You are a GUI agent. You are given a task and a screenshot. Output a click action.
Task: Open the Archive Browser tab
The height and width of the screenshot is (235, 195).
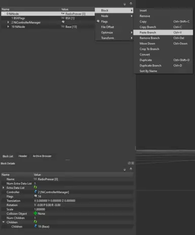pos(42,156)
